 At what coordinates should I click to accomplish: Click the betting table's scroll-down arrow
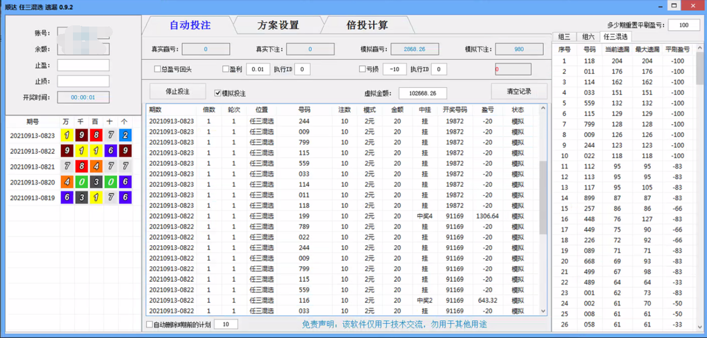543,311
